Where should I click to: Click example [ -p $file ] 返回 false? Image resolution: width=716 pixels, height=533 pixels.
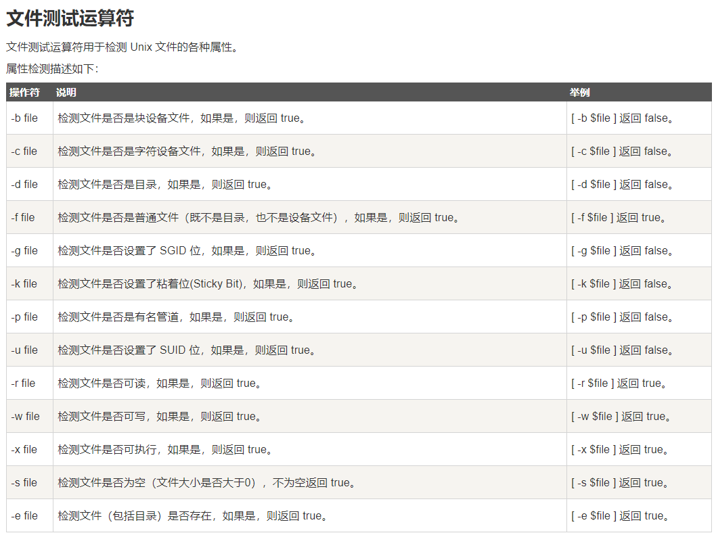tap(623, 317)
